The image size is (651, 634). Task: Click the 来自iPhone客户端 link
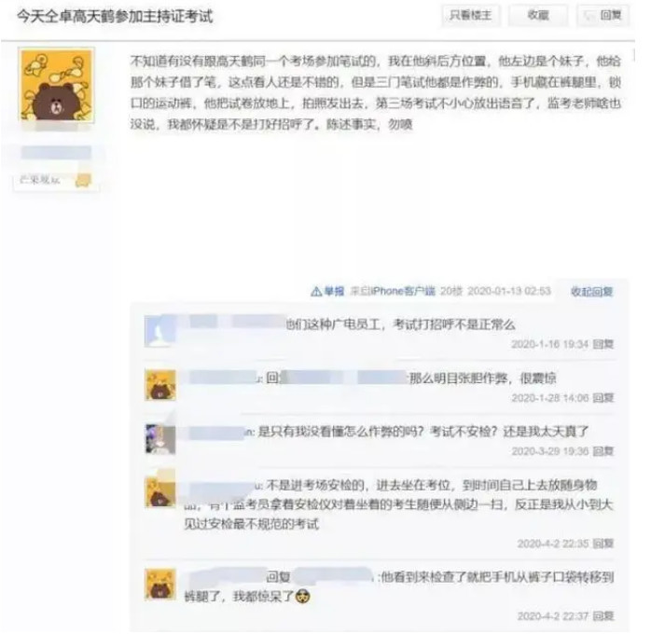click(393, 291)
